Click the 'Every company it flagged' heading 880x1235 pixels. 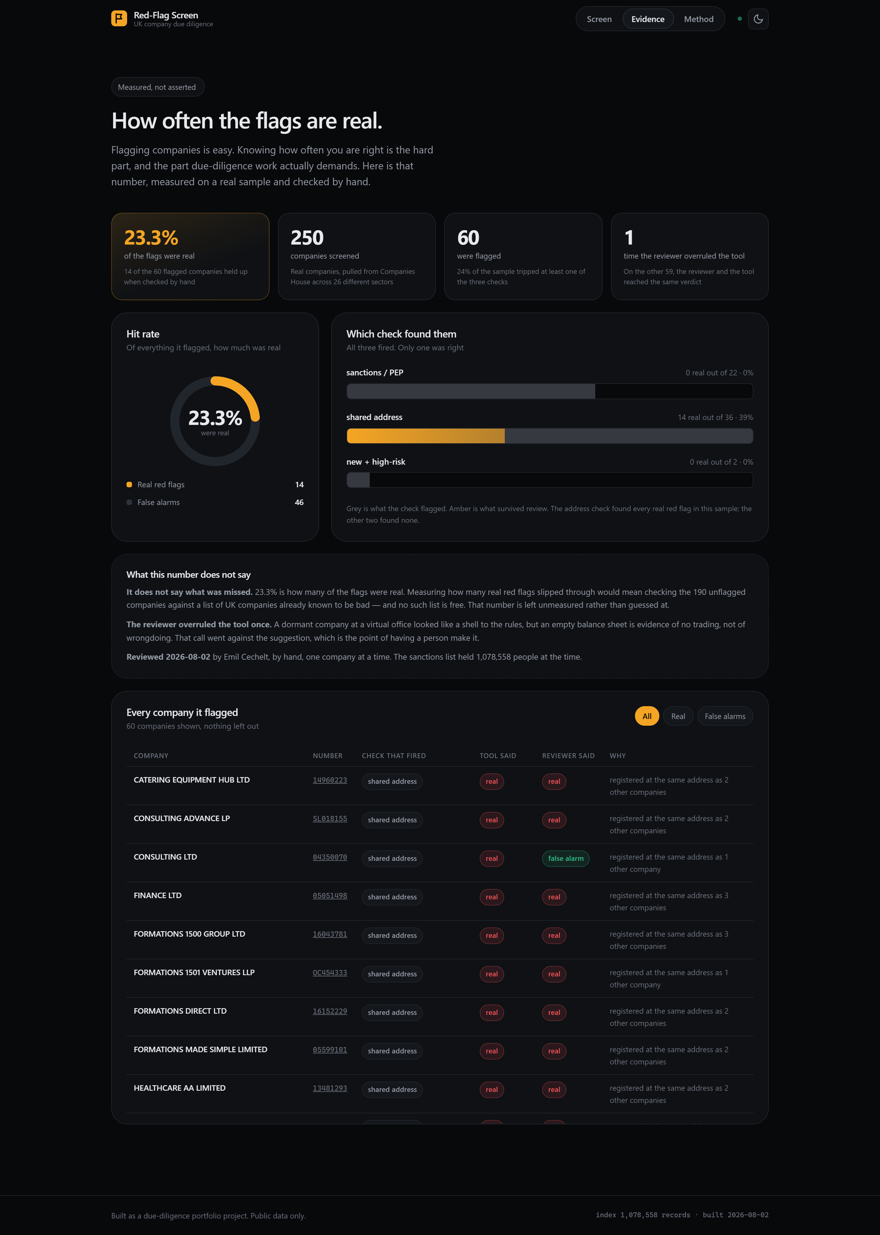pyautogui.click(x=182, y=712)
